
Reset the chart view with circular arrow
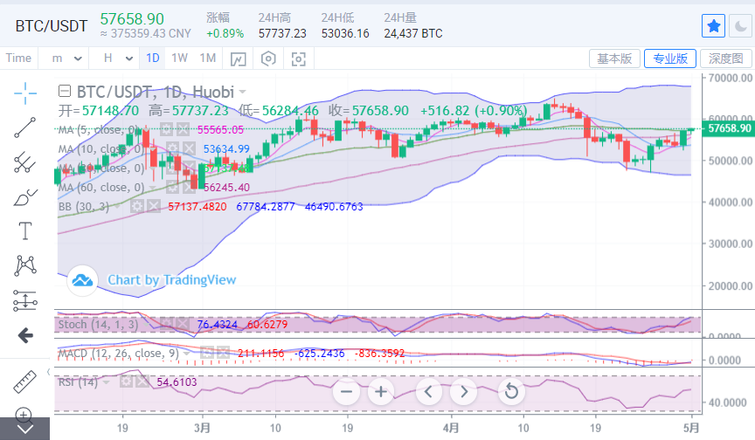511,391
